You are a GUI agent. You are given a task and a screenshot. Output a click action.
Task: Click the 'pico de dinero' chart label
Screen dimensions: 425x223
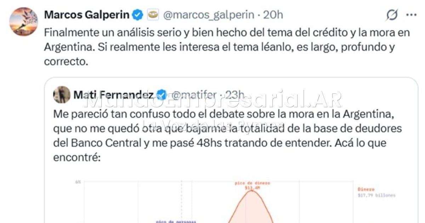click(252, 183)
